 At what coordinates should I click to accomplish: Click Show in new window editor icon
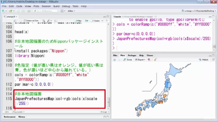(x=15, y=21)
